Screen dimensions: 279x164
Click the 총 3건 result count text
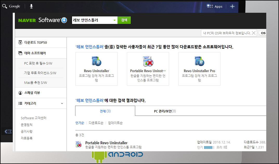pos(80,135)
